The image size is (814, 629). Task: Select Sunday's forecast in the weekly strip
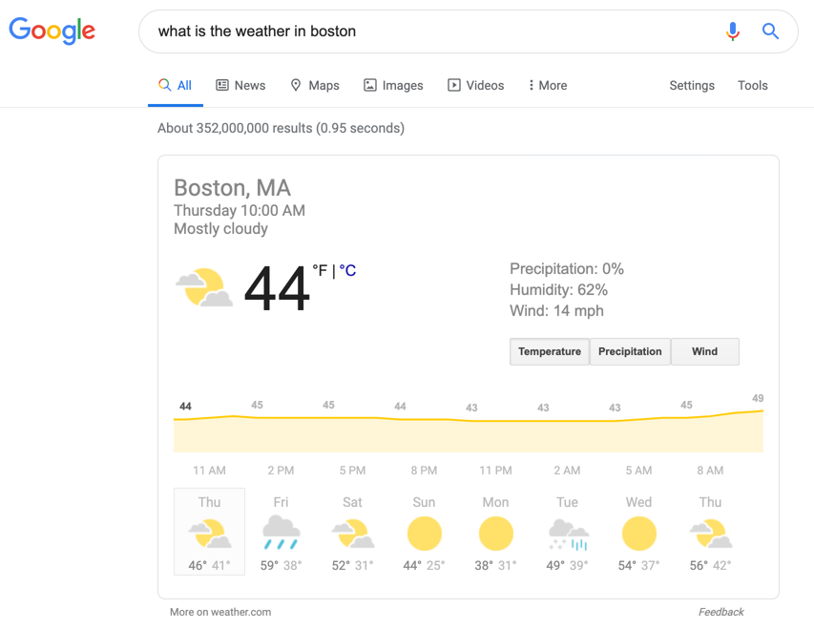click(424, 533)
